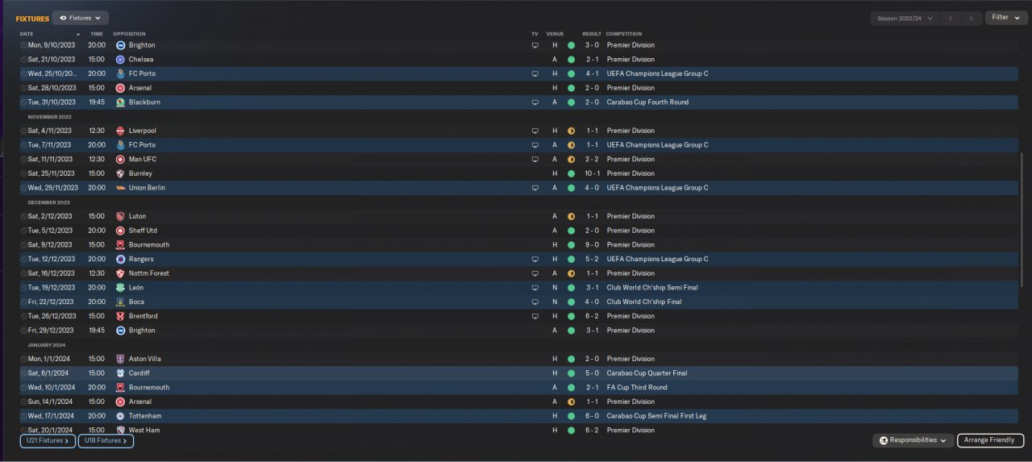Expand the Season 2023/24 selector
Viewport: 1032px width, 462px height.
[x=905, y=18]
